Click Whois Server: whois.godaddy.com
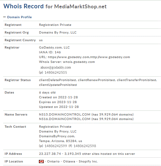 tap(67, 62)
